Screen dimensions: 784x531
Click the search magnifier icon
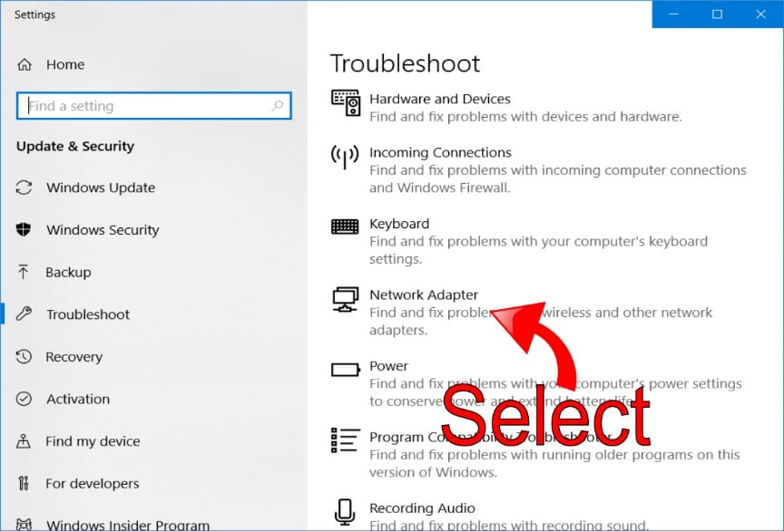(x=278, y=106)
